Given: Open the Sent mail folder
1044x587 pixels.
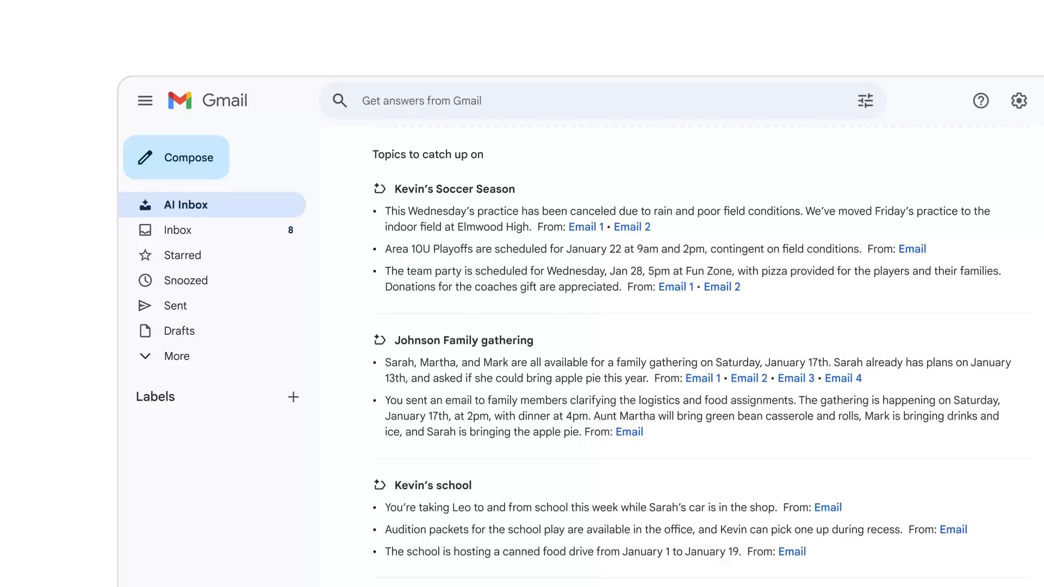Looking at the screenshot, I should tap(175, 305).
